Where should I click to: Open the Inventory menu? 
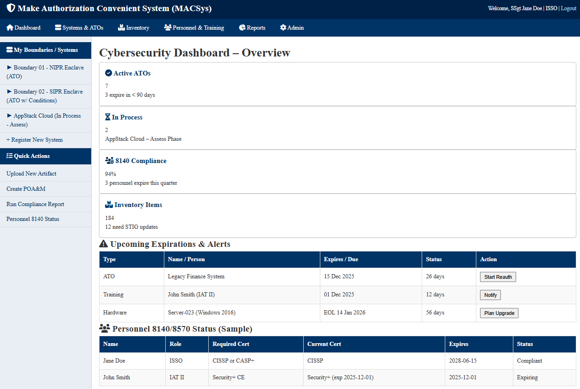coord(133,28)
